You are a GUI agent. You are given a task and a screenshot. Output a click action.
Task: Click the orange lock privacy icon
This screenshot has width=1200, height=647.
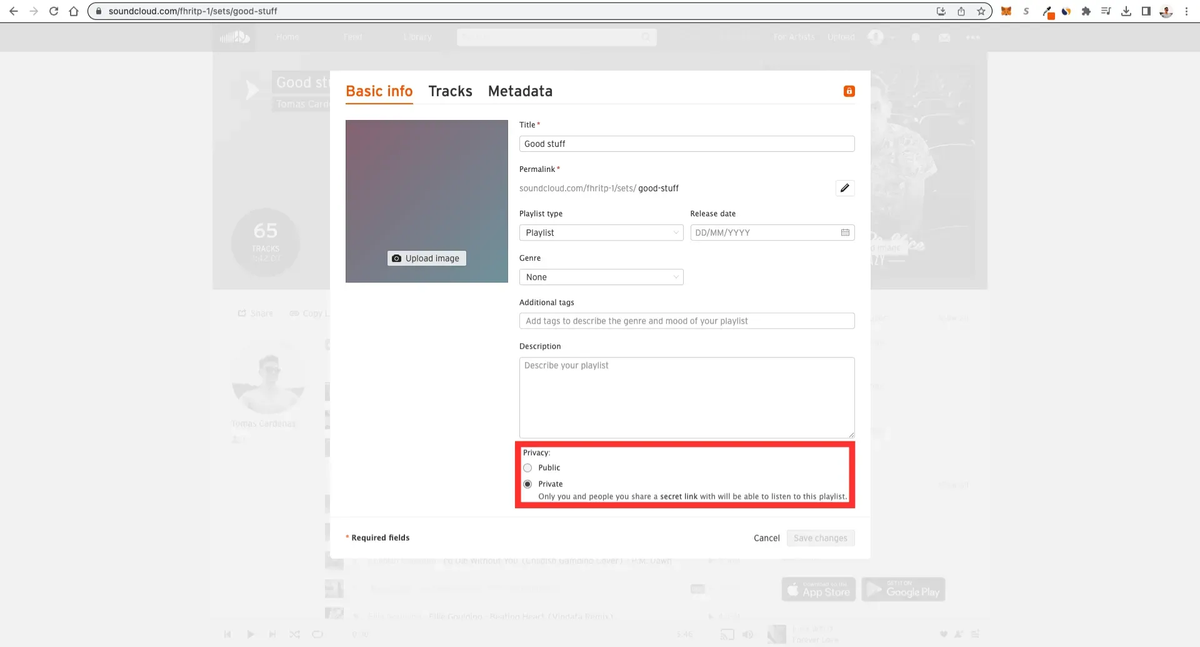point(849,91)
